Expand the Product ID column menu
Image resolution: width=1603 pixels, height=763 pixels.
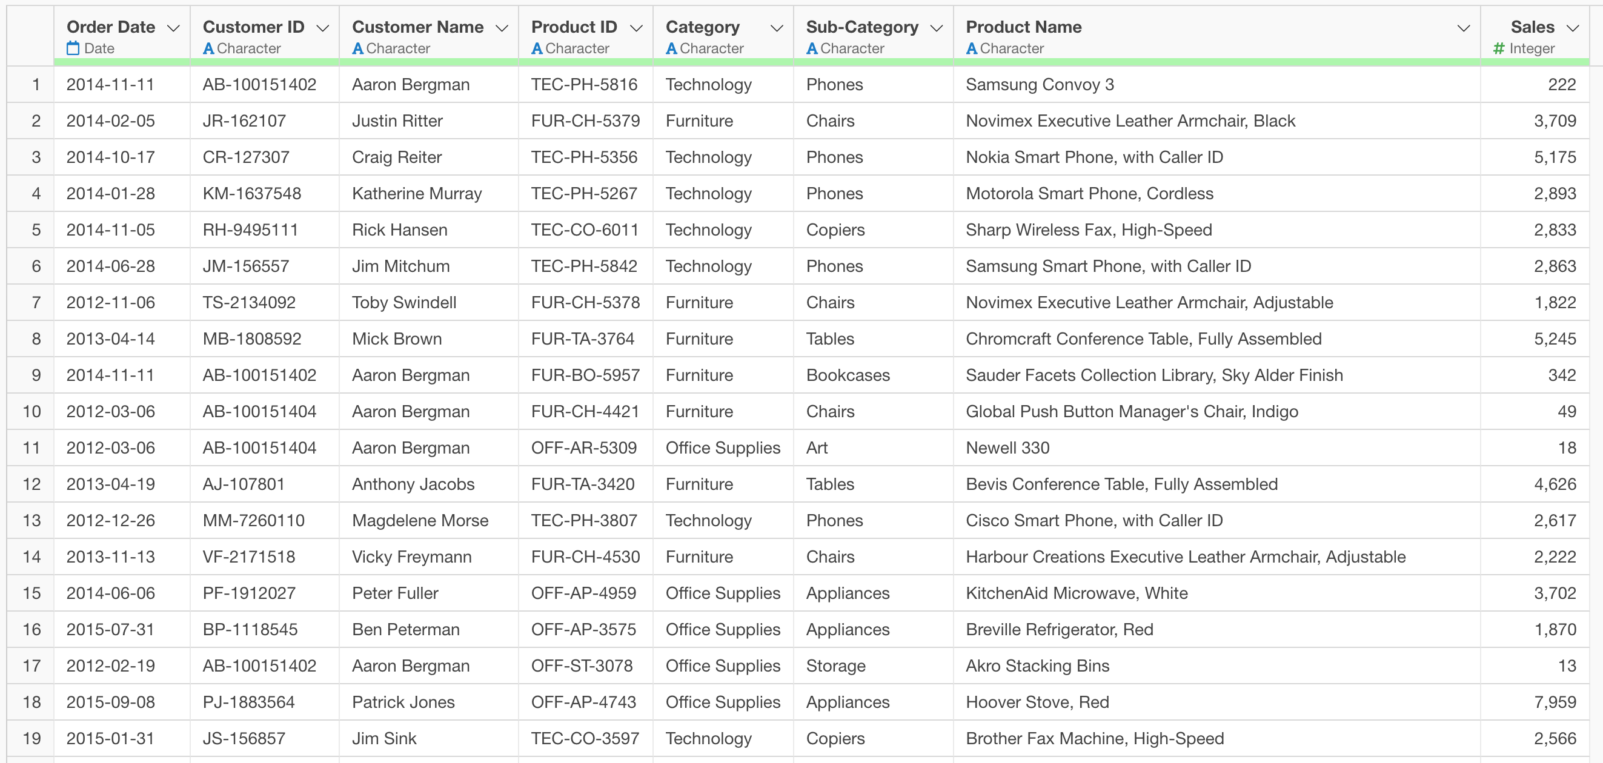coord(636,28)
